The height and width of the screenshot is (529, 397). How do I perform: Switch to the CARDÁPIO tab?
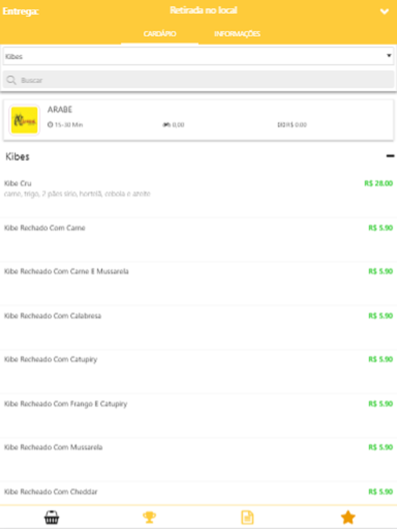click(160, 34)
